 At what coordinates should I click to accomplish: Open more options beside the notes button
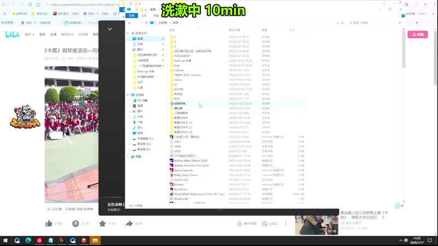click(x=285, y=224)
